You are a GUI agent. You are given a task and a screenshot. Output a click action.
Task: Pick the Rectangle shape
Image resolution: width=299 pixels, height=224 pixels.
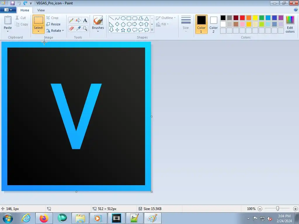pos(129,18)
